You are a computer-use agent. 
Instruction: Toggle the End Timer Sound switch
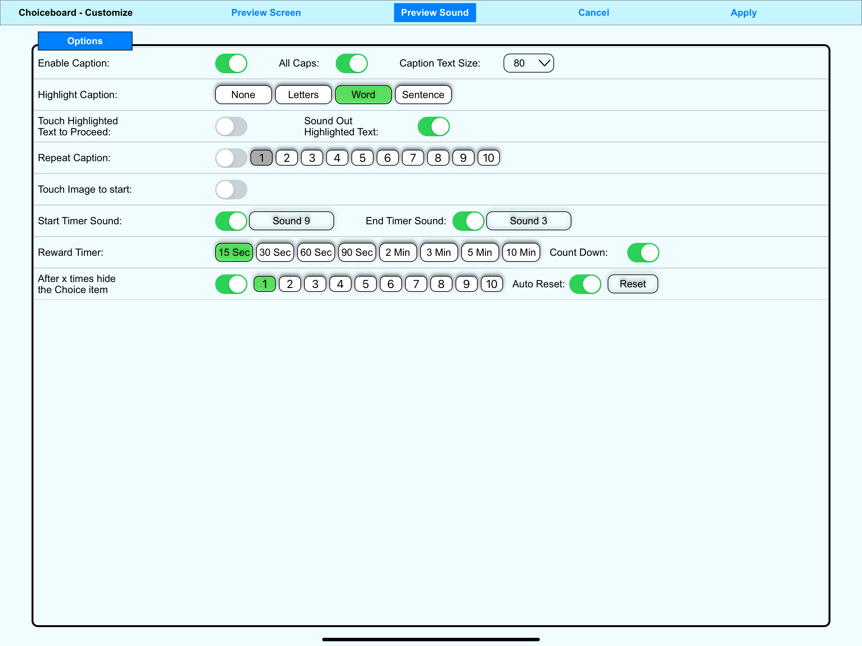[x=469, y=221]
